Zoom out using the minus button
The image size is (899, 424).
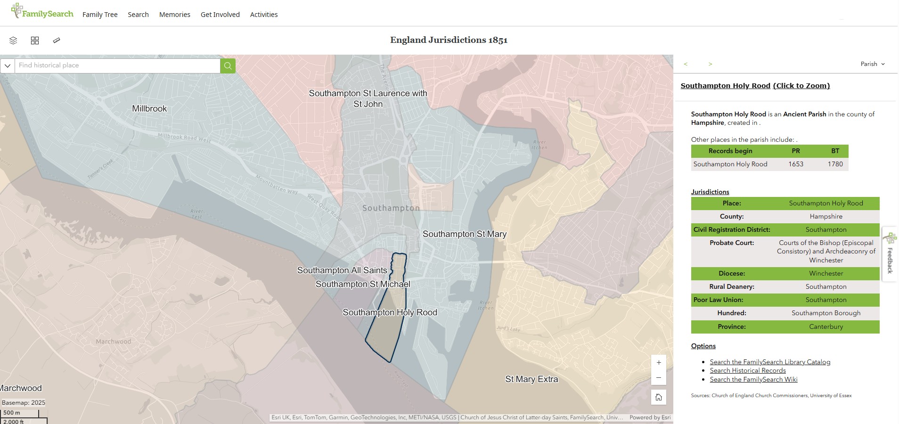coord(658,377)
